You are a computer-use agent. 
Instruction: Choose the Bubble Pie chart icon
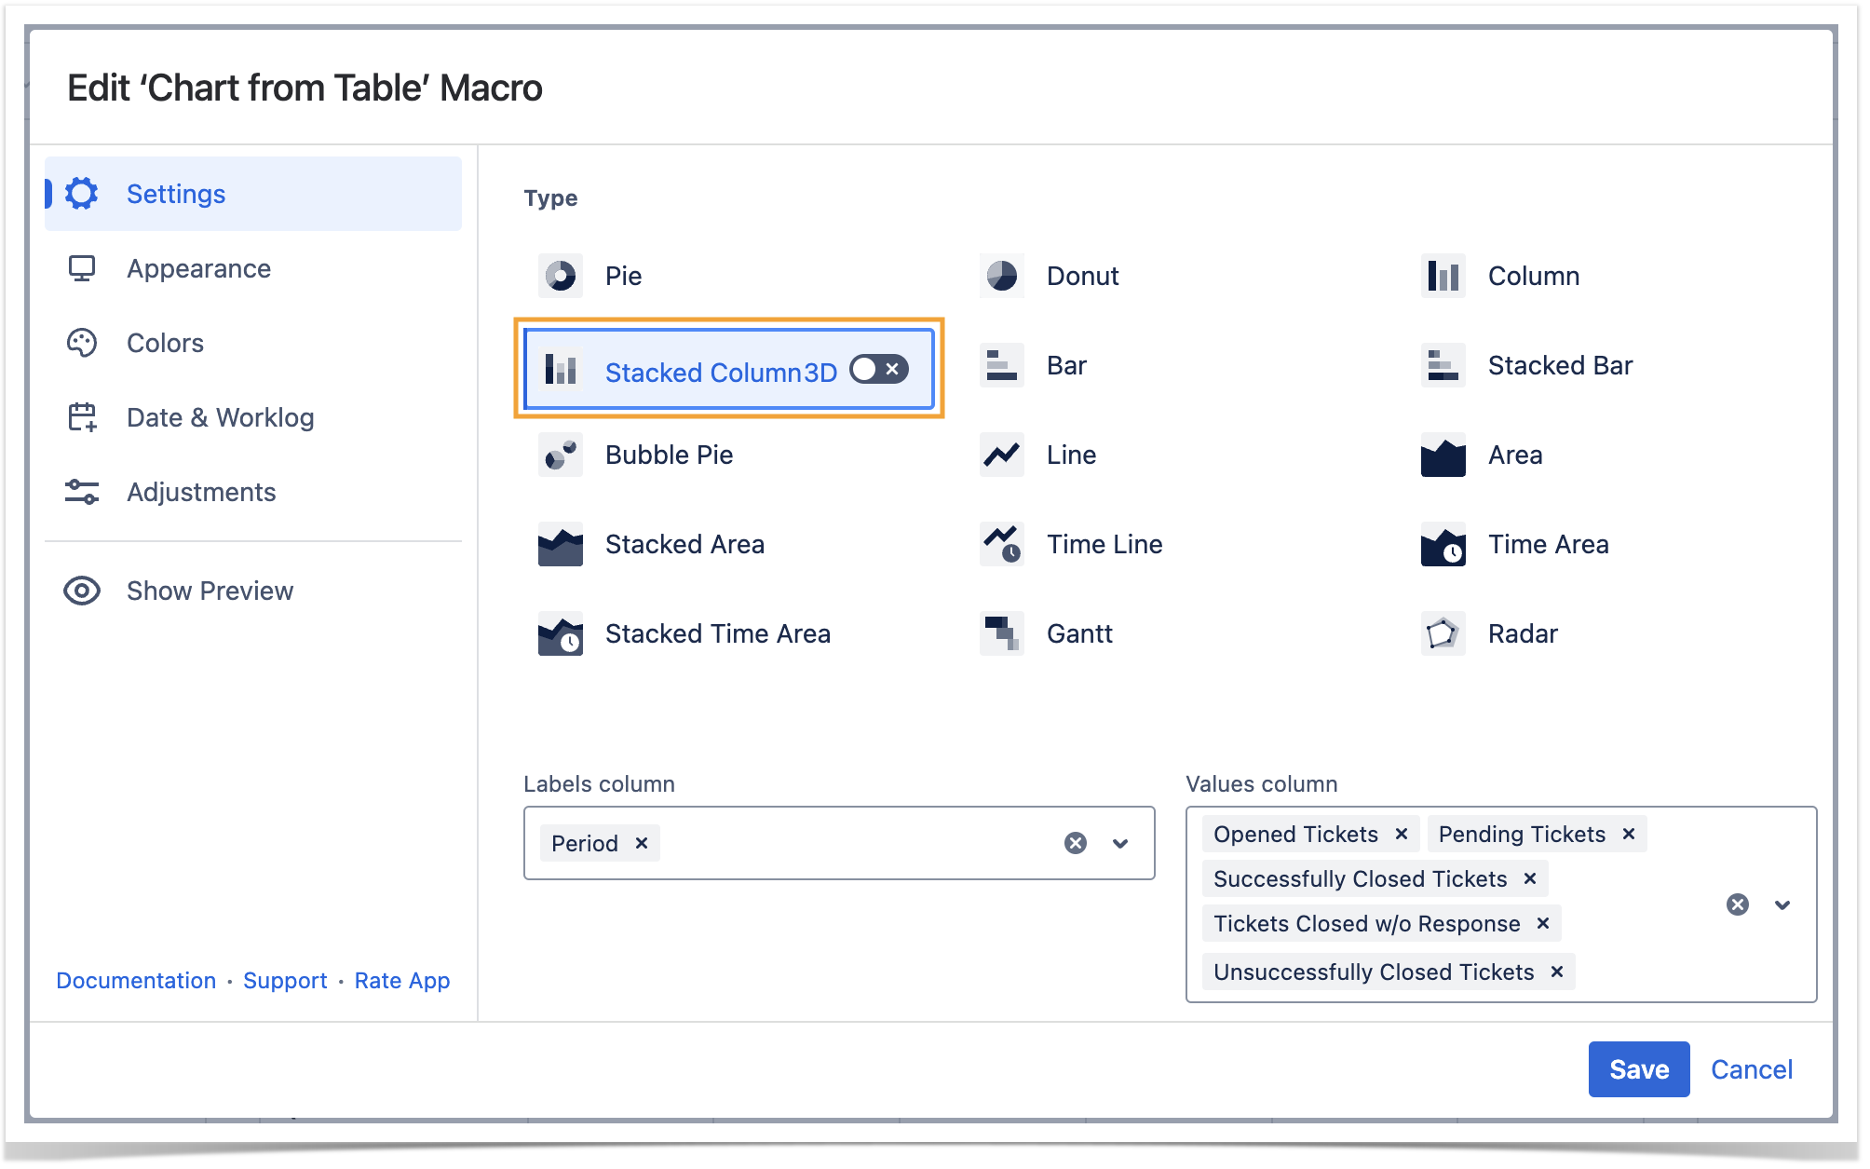(561, 455)
